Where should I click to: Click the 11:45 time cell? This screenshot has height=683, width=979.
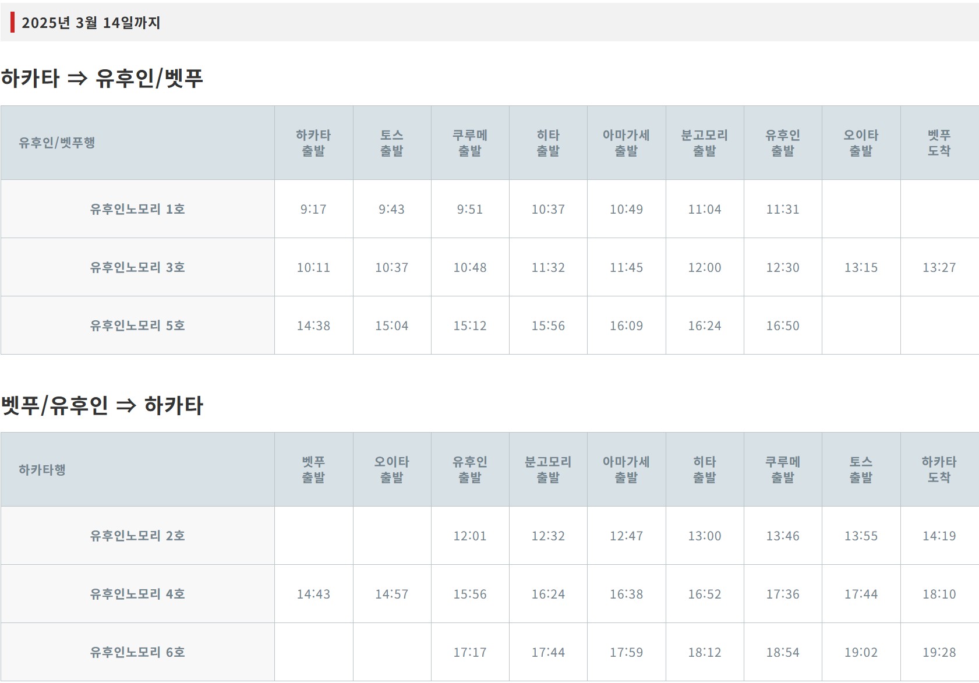(x=626, y=267)
